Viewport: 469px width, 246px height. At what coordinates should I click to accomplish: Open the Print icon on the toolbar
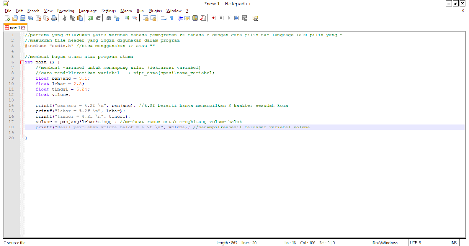(54, 18)
